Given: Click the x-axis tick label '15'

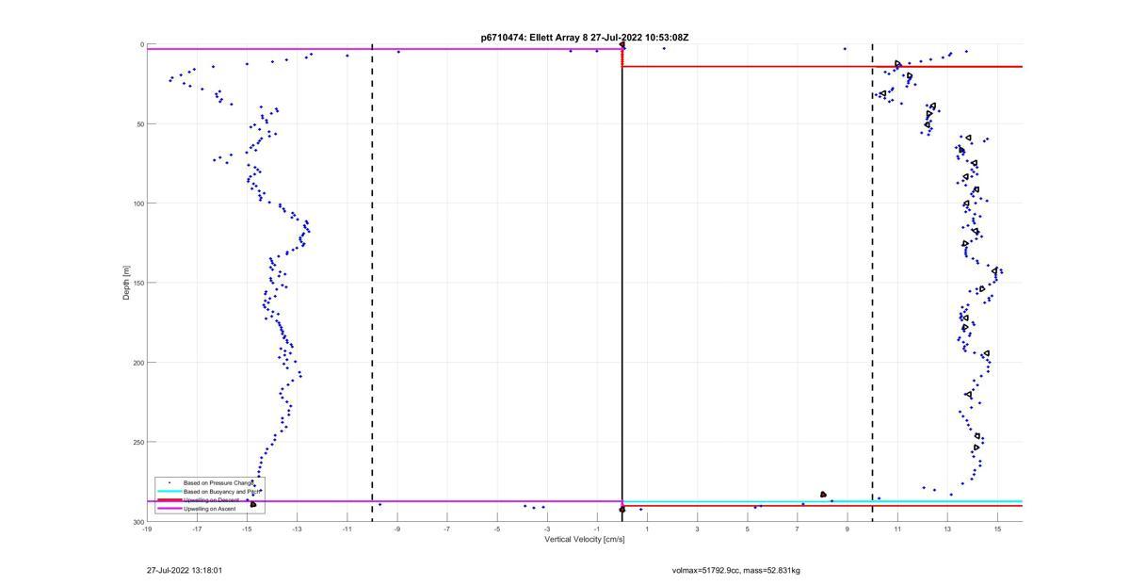Looking at the screenshot, I should [996, 529].
